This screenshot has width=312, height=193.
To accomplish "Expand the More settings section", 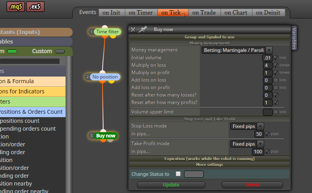I will (x=210, y=164).
